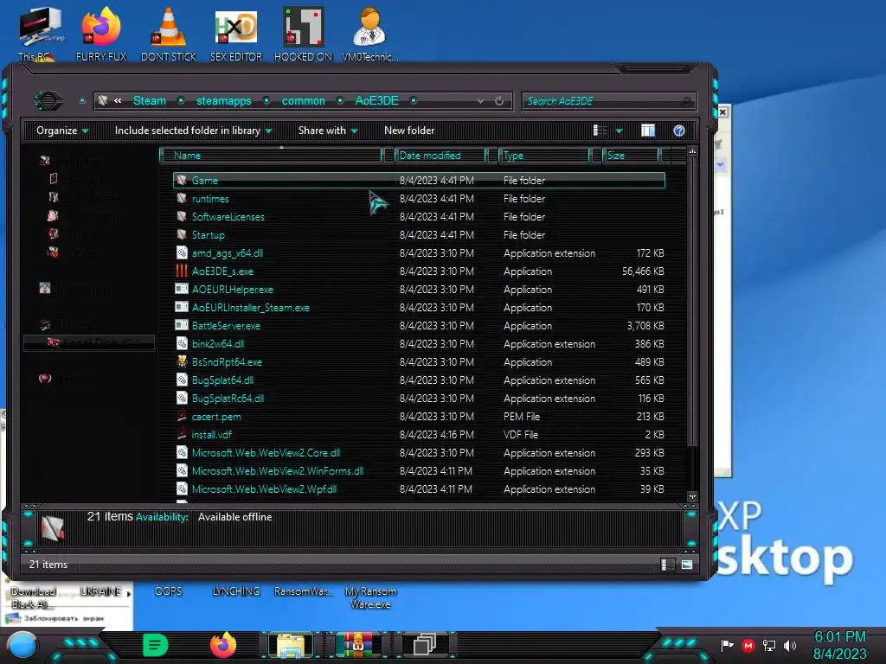The width and height of the screenshot is (886, 664).
Task: Click the AoE3DE_s.exe file icon
Action: pyautogui.click(x=182, y=271)
